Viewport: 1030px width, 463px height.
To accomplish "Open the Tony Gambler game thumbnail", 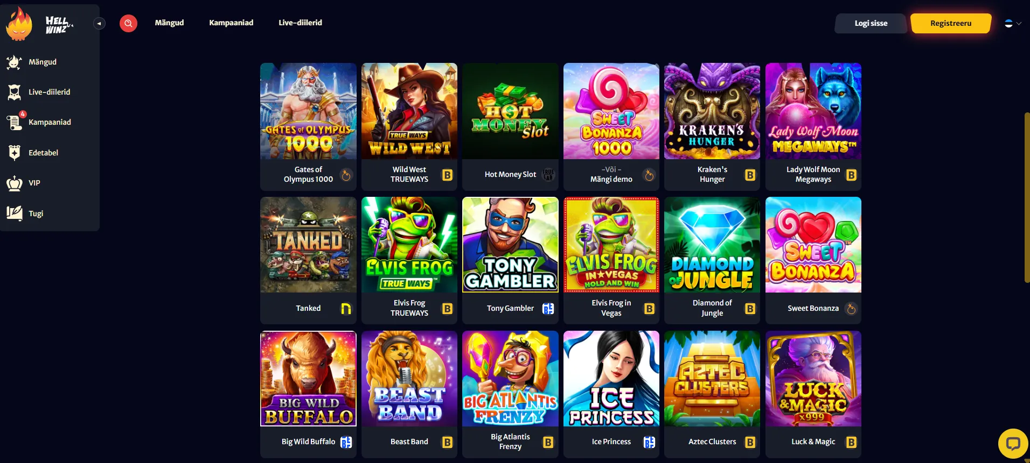I will 510,245.
